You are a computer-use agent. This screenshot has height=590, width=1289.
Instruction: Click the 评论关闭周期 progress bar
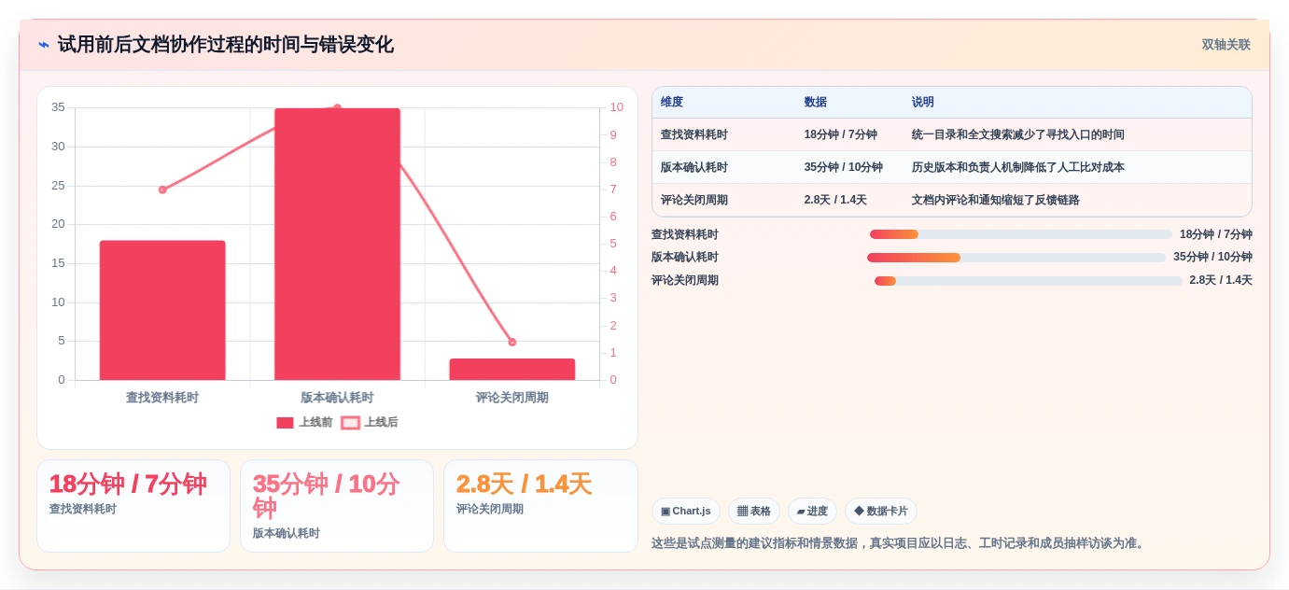(x=1029, y=280)
